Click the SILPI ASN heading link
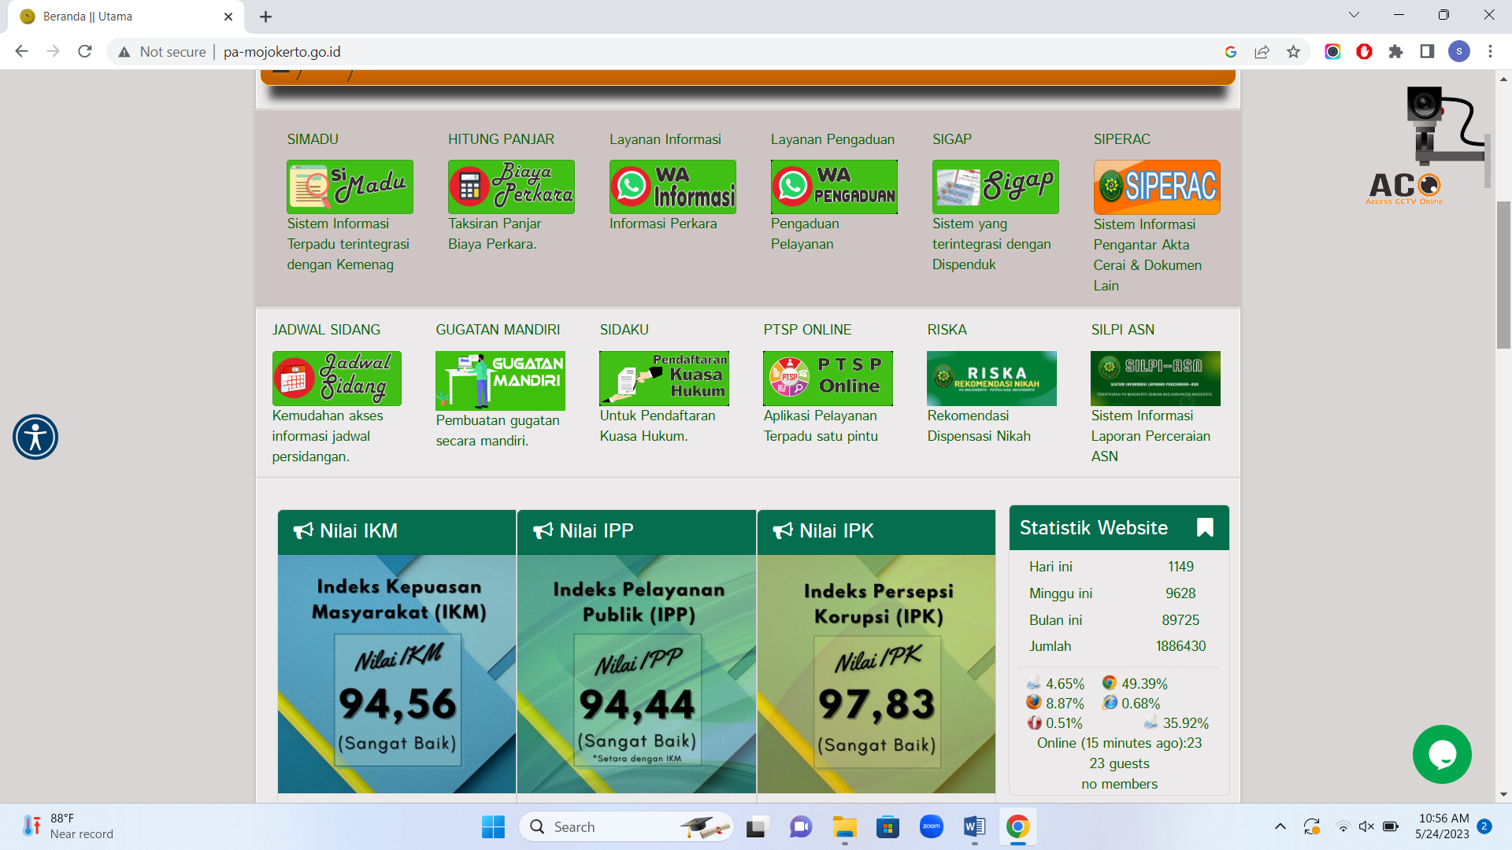This screenshot has width=1512, height=850. point(1122,330)
